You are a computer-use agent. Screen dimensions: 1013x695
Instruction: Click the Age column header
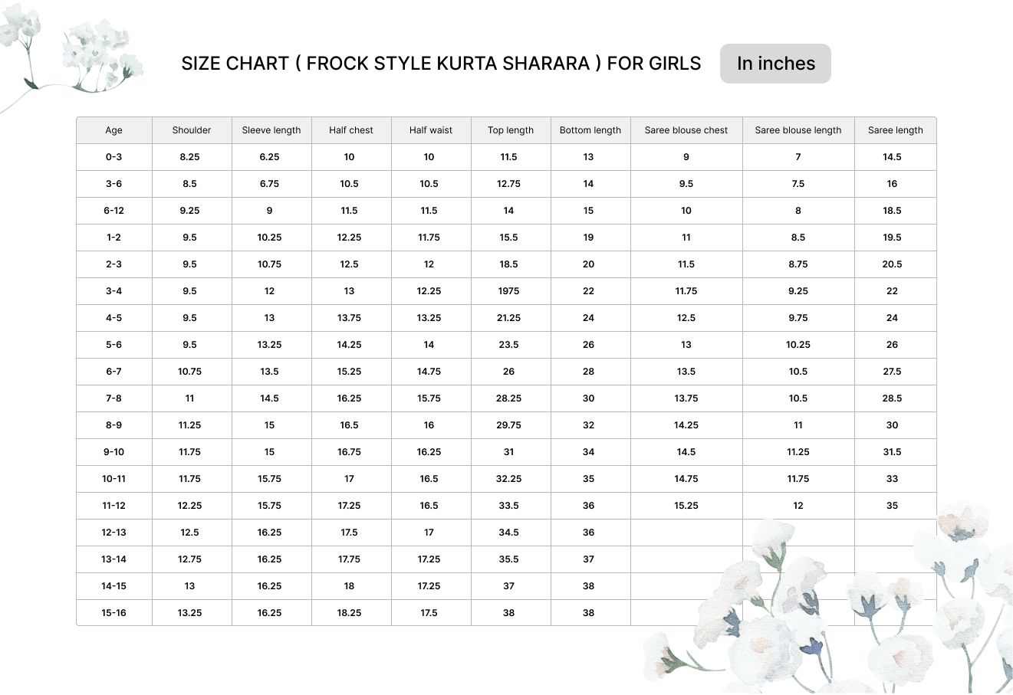tap(114, 130)
